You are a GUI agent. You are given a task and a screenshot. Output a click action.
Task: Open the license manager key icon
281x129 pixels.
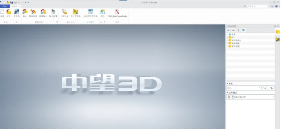point(75,12)
